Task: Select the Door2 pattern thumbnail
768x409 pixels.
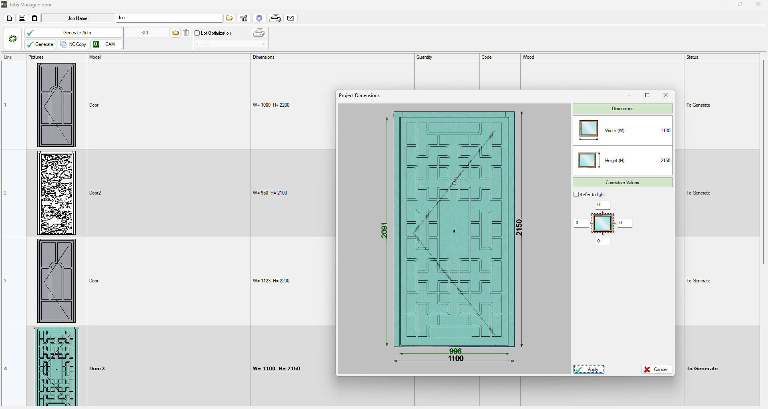Action: point(56,193)
